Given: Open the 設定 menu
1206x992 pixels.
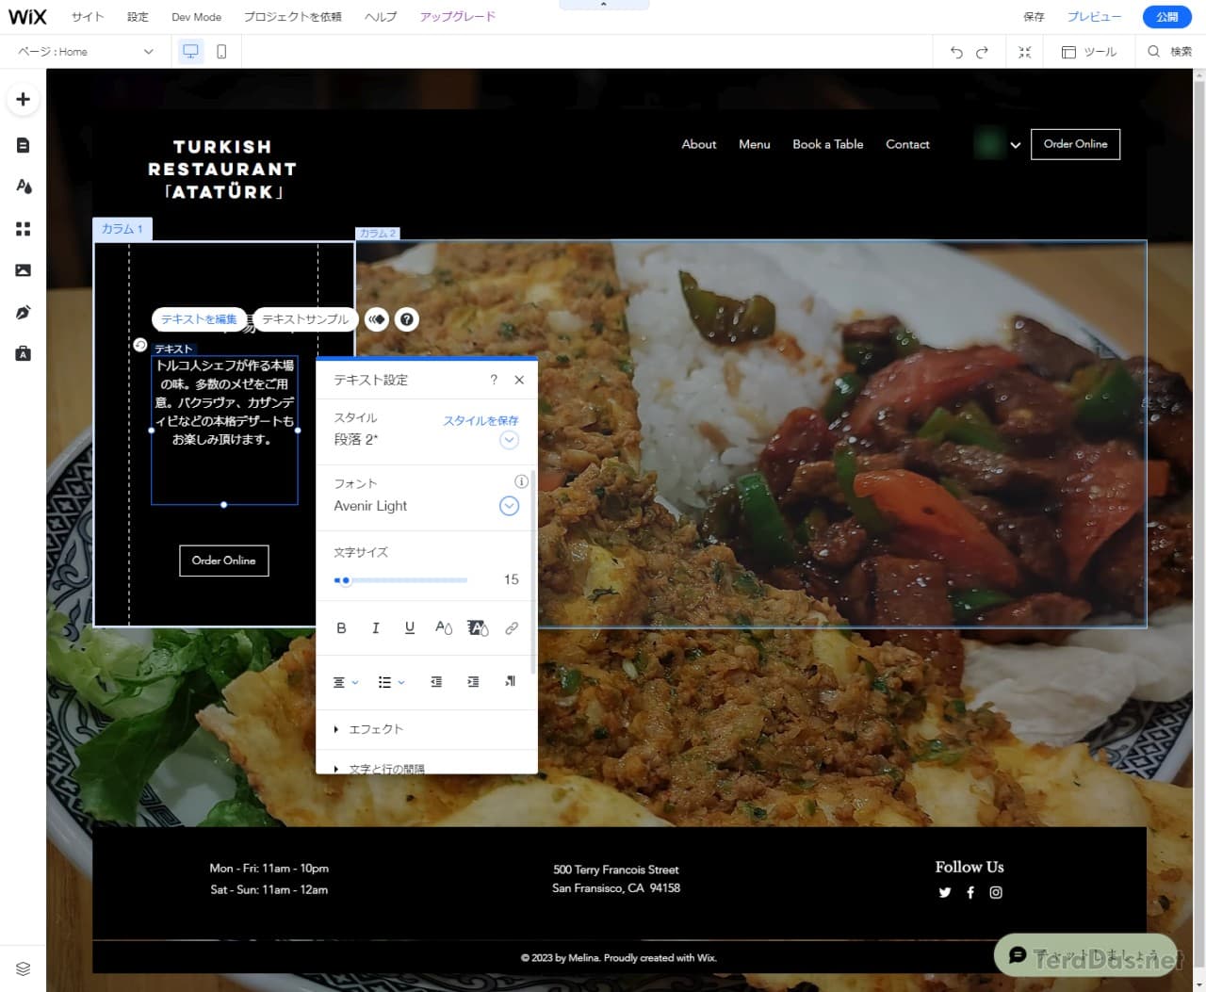Looking at the screenshot, I should pos(138,17).
